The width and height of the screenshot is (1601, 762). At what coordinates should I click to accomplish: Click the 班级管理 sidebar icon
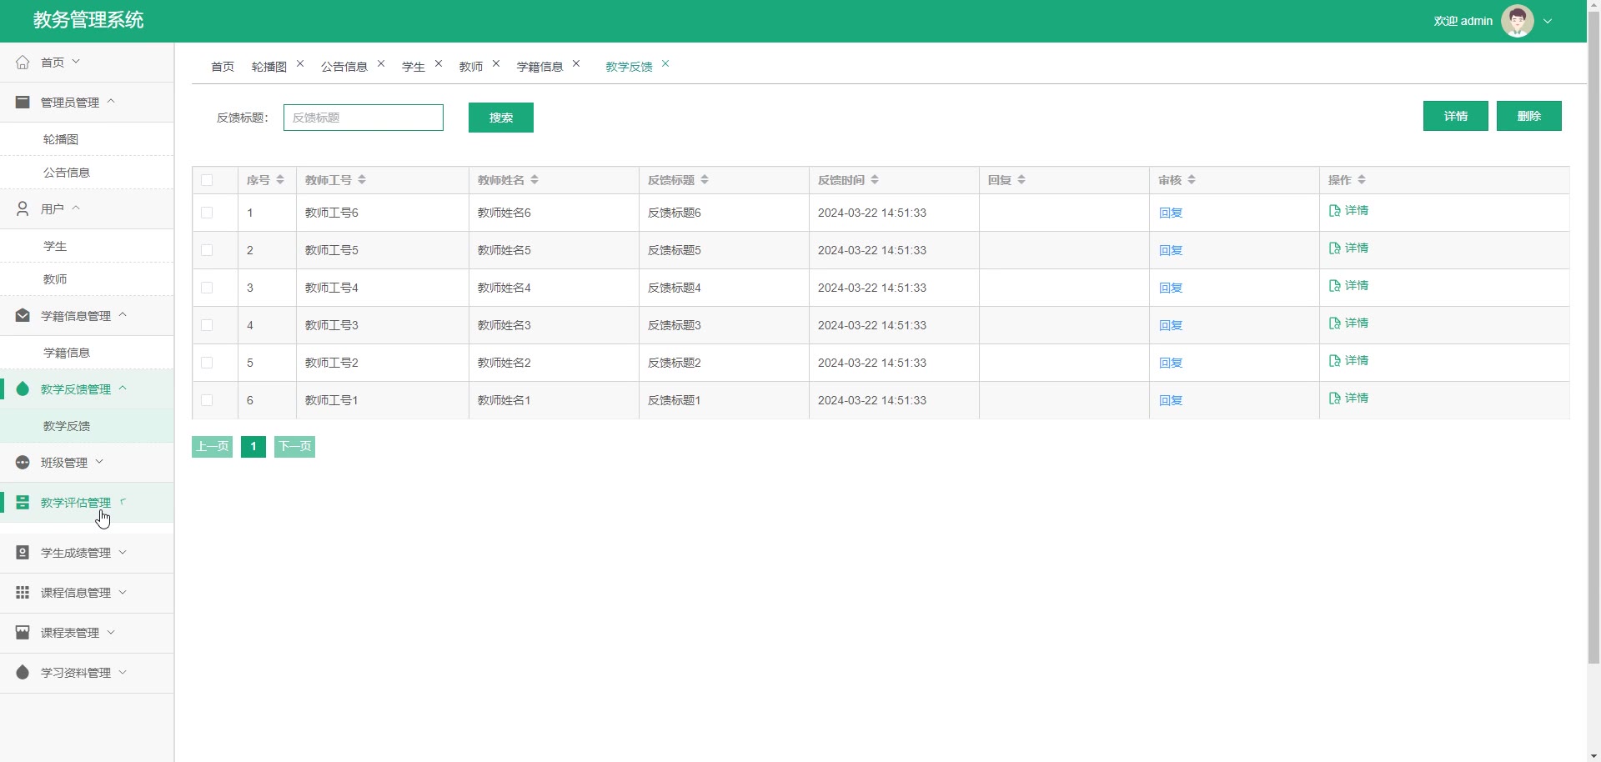[23, 463]
